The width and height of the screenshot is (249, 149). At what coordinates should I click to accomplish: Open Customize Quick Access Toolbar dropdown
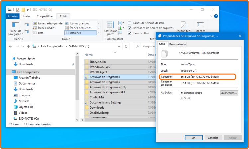tap(28, 10)
